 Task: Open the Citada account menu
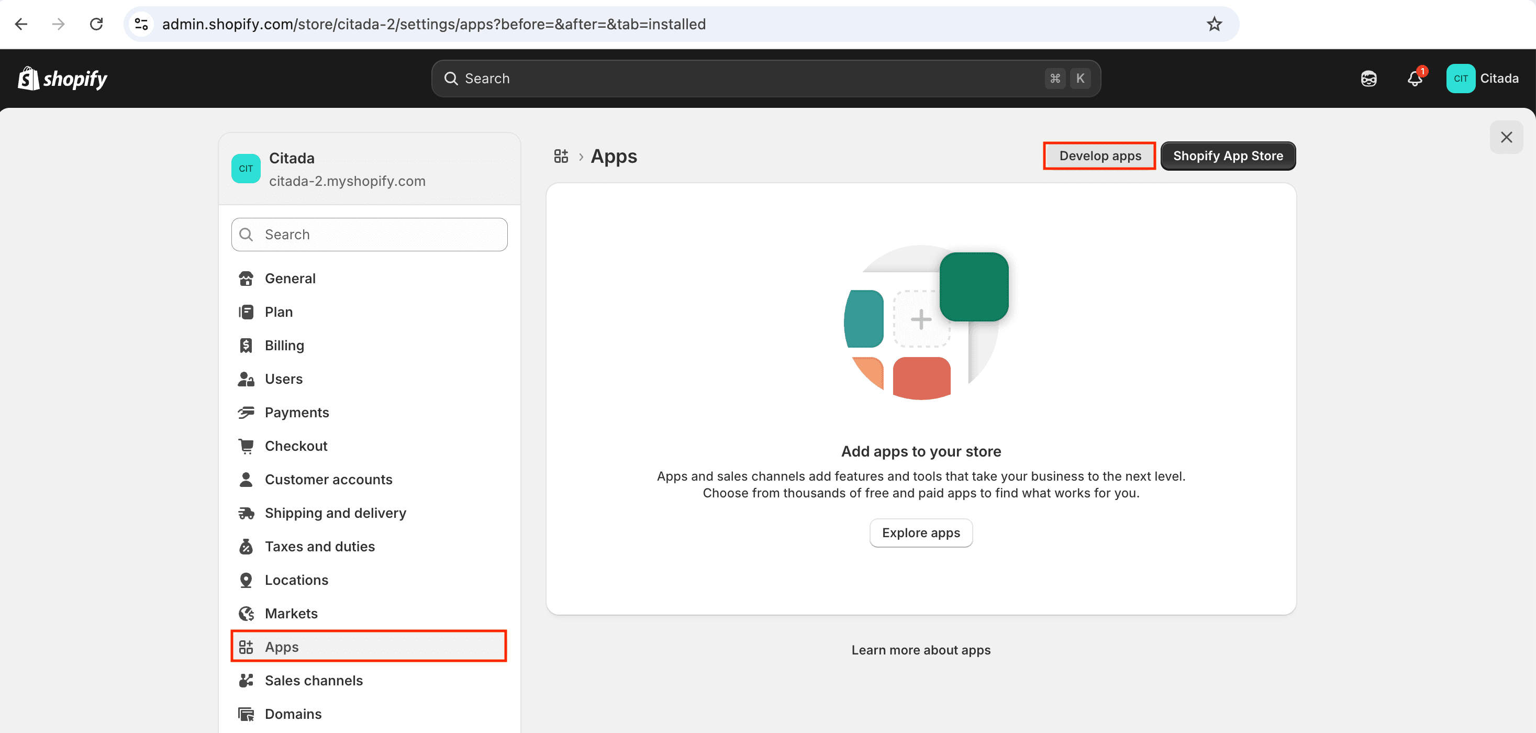[x=1482, y=78]
